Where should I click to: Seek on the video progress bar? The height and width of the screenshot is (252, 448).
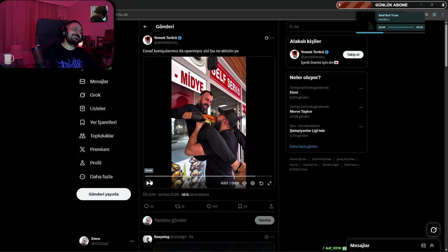click(209, 176)
